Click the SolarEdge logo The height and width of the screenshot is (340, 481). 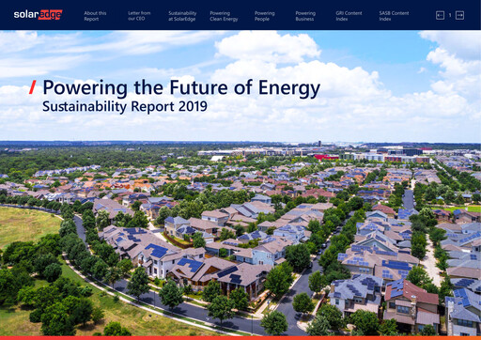(x=38, y=15)
